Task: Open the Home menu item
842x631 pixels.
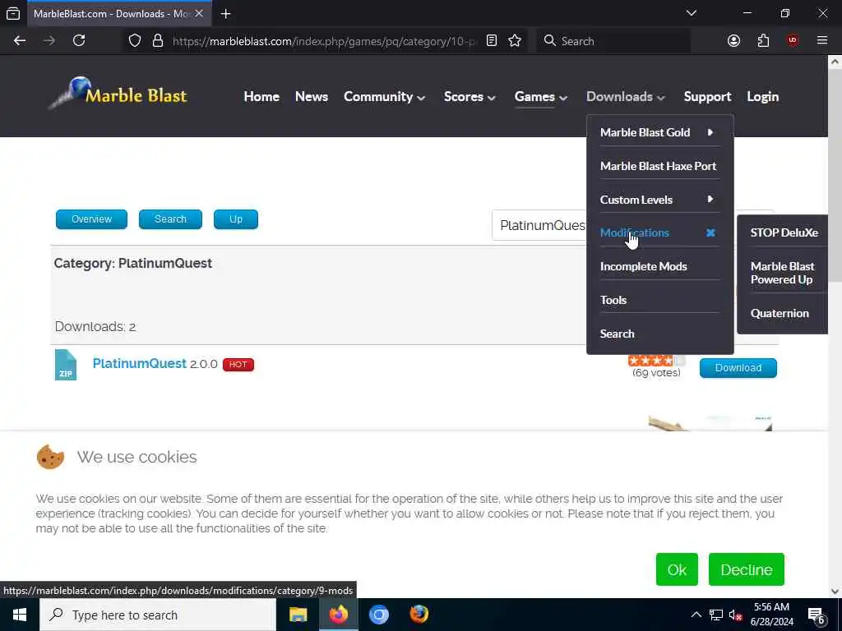Action: (261, 97)
